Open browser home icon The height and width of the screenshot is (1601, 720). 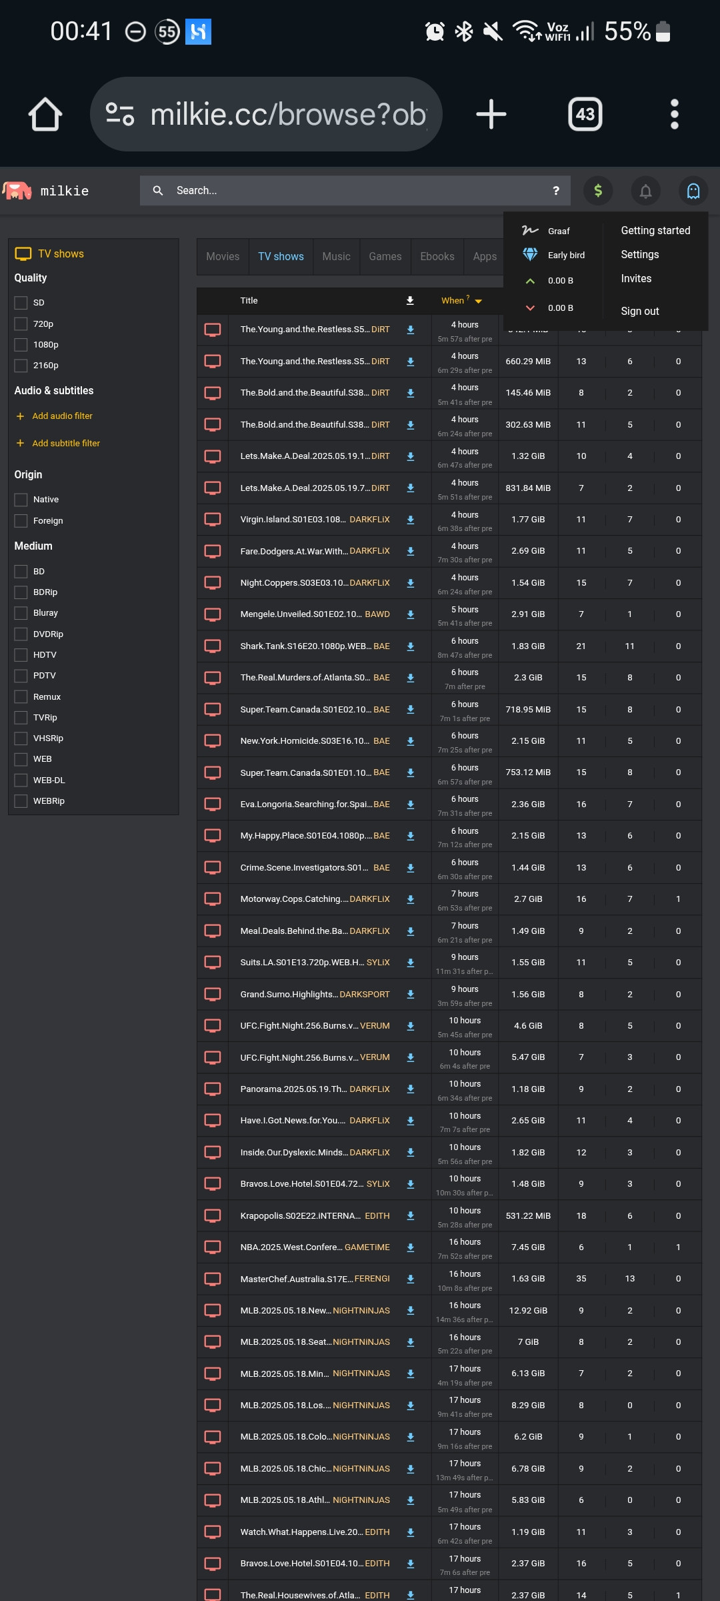45,114
